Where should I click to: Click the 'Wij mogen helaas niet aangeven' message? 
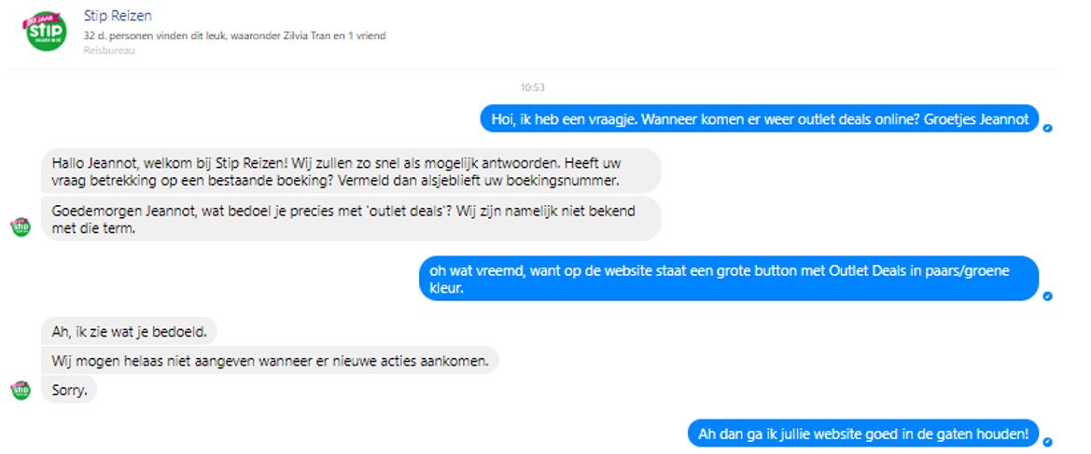pos(270,360)
